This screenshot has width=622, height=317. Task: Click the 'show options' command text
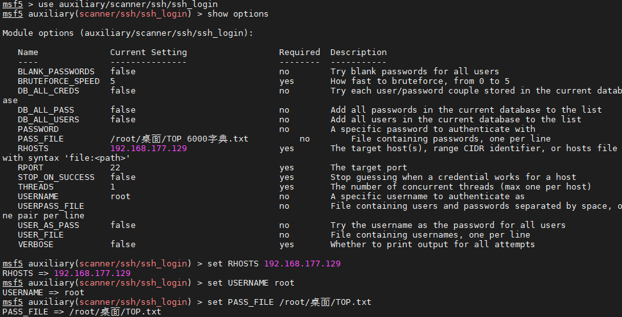pos(238,14)
